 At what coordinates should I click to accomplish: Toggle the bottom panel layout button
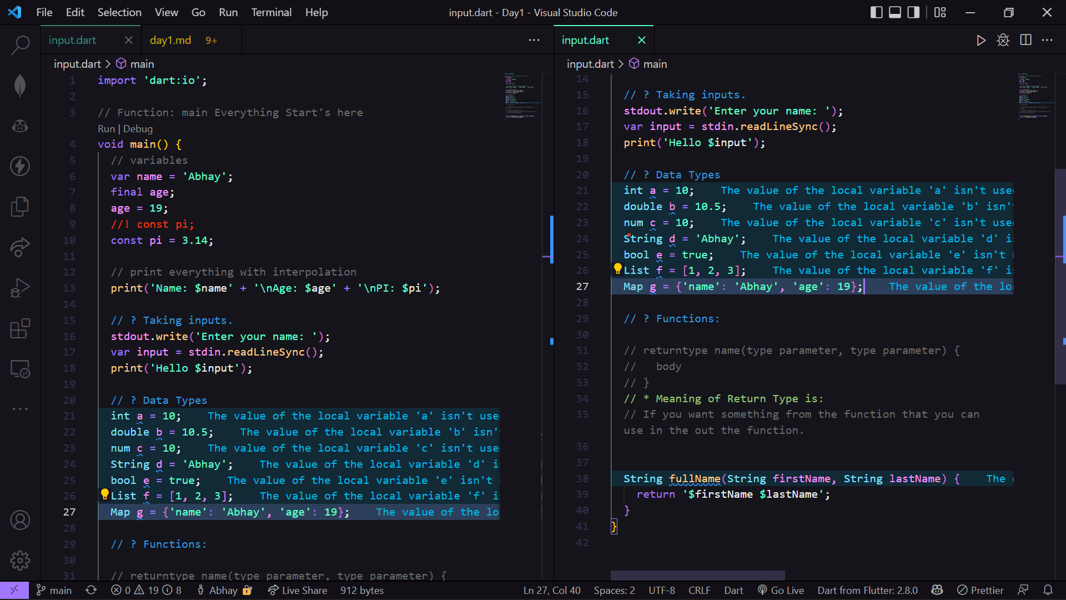(895, 12)
